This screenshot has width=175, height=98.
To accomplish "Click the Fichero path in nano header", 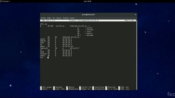I will pyautogui.click(x=84, y=20).
